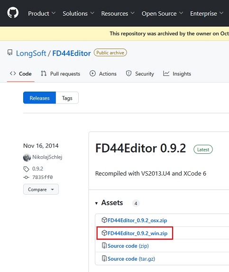Click the Insights graph icon
This screenshot has height=272, width=229.
coord(166,74)
